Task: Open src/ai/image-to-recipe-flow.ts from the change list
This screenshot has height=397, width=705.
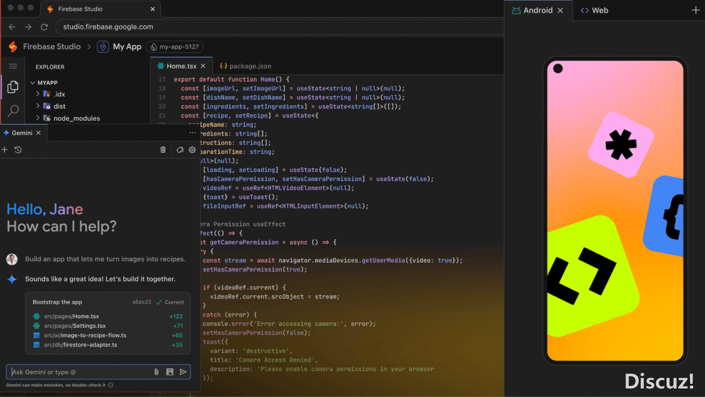Action: [x=85, y=335]
